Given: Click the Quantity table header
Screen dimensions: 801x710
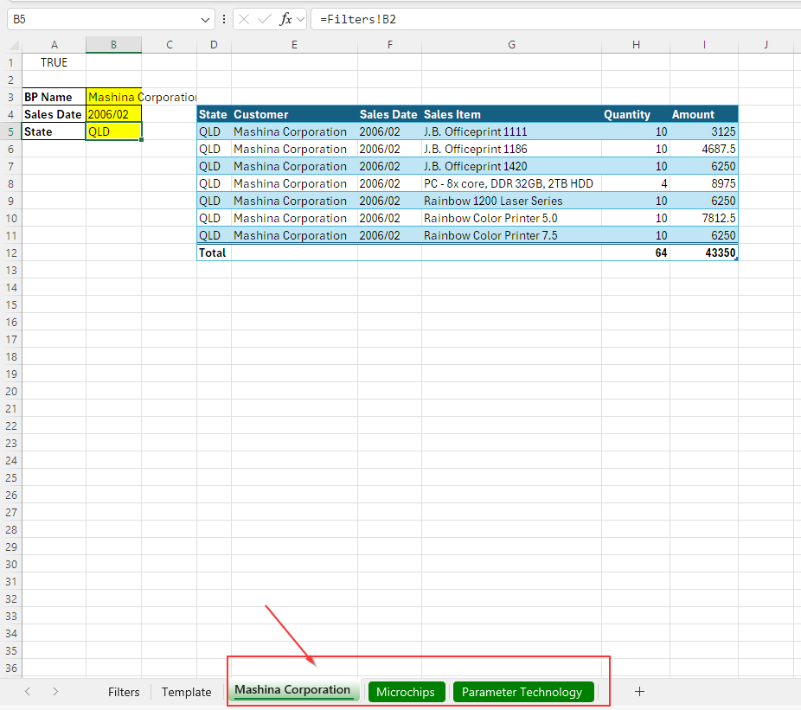Looking at the screenshot, I should pyautogui.click(x=636, y=114).
